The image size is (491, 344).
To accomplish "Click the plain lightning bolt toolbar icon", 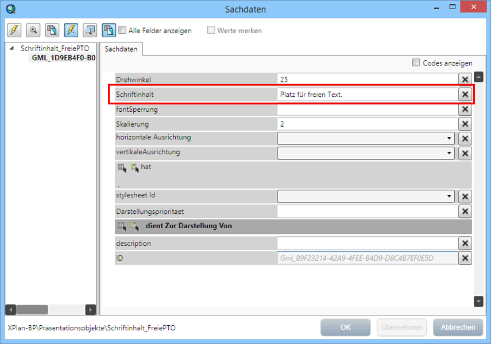I will tap(14, 30).
